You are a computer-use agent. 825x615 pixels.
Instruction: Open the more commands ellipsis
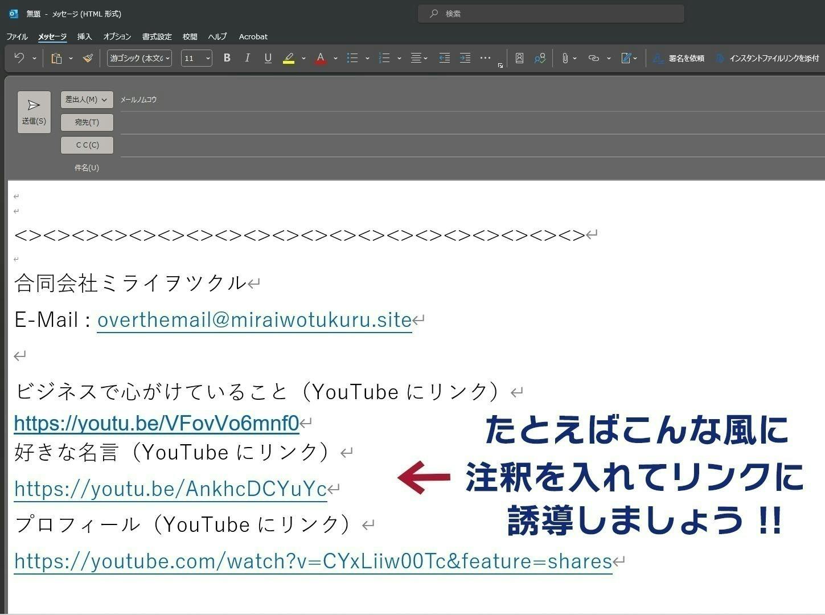point(485,58)
